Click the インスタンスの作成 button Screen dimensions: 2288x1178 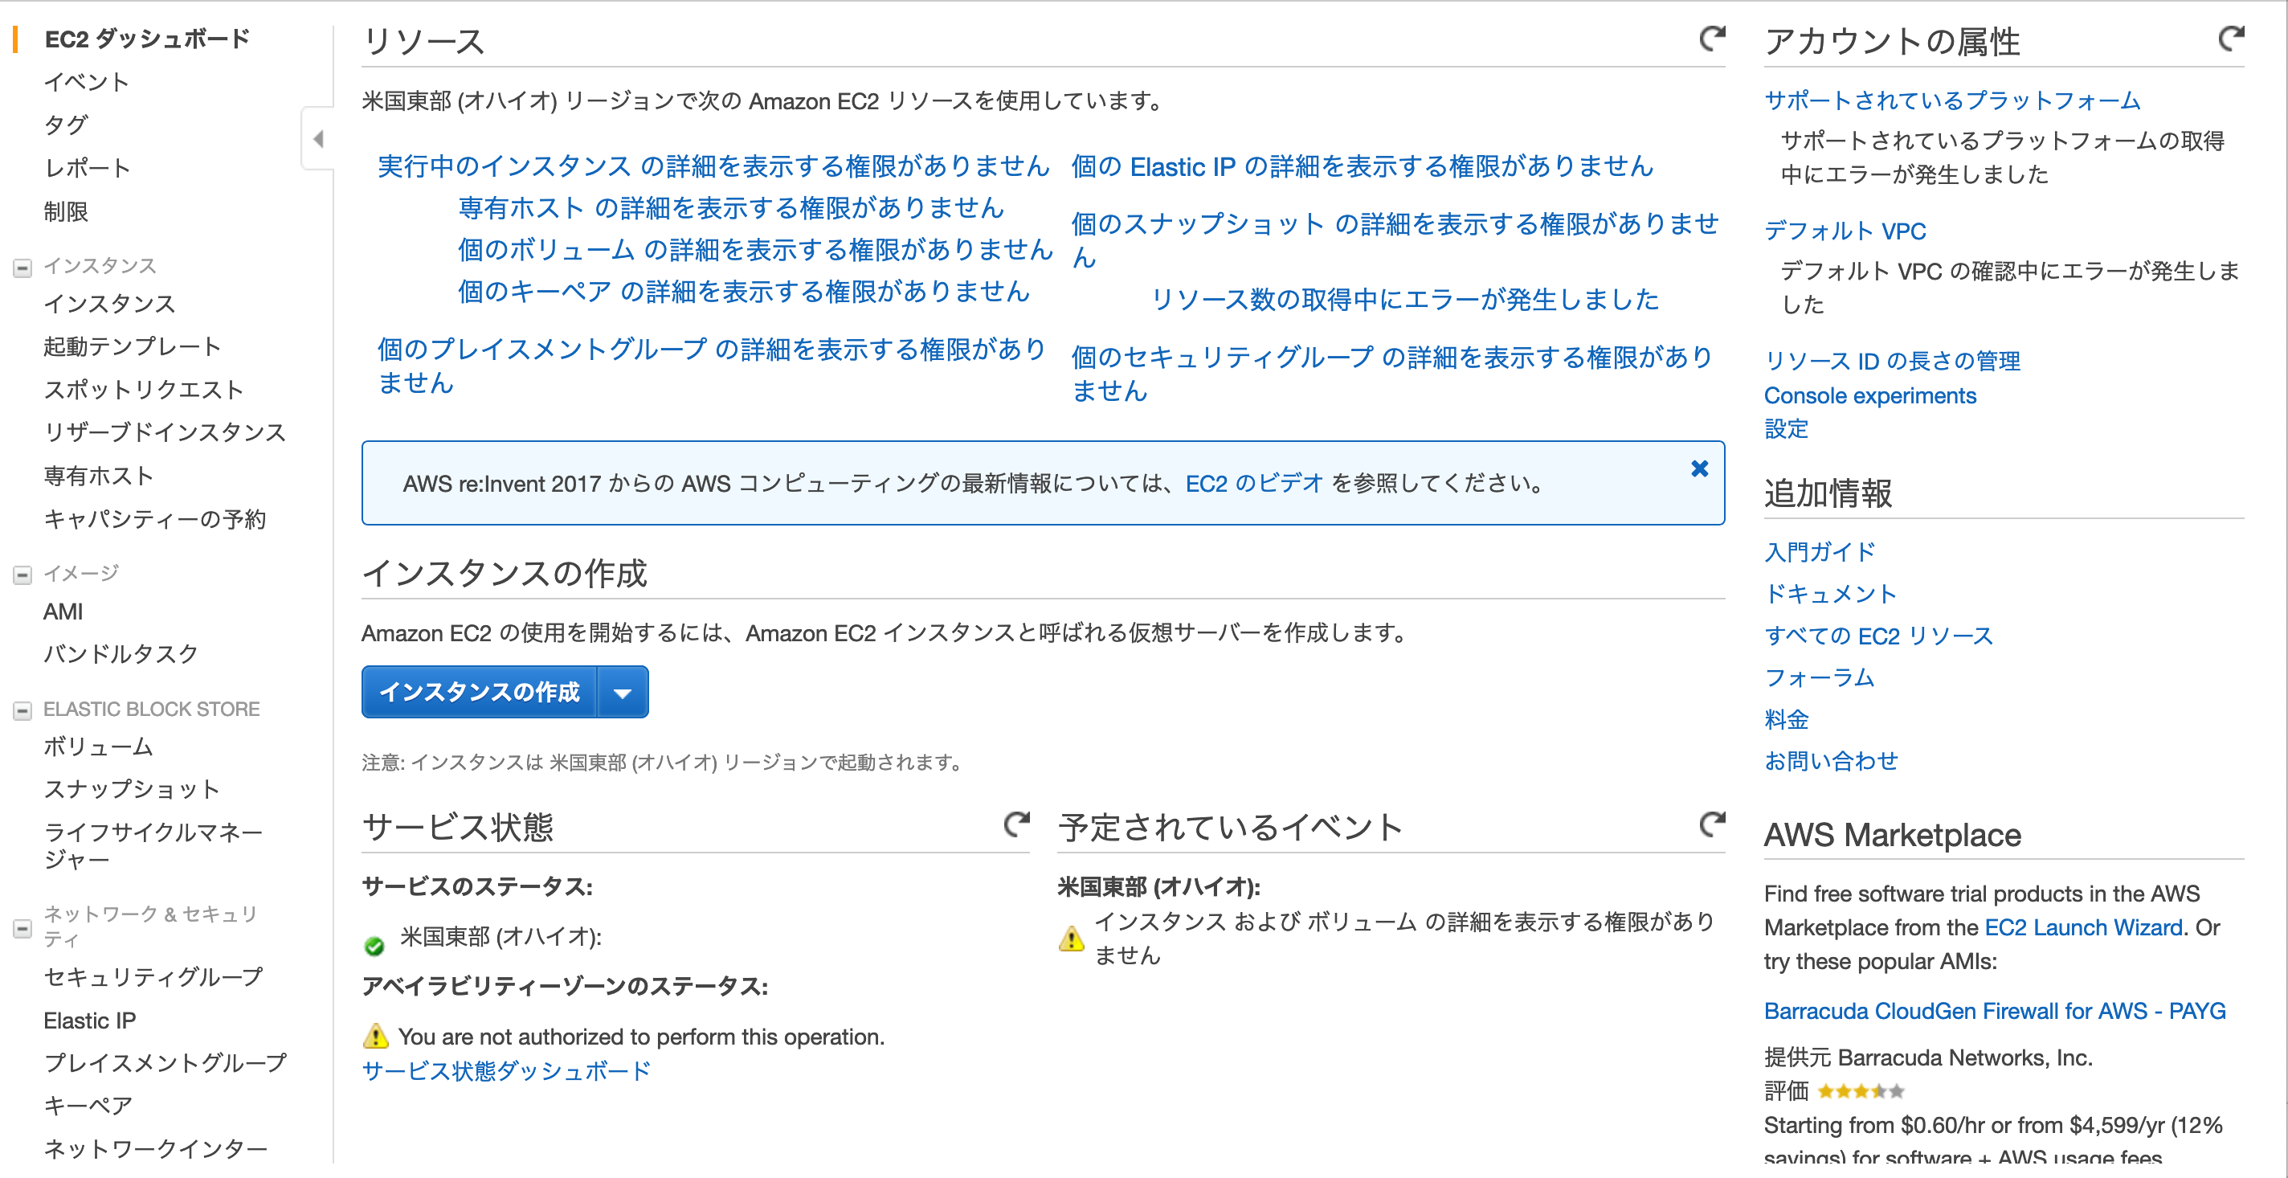[479, 692]
